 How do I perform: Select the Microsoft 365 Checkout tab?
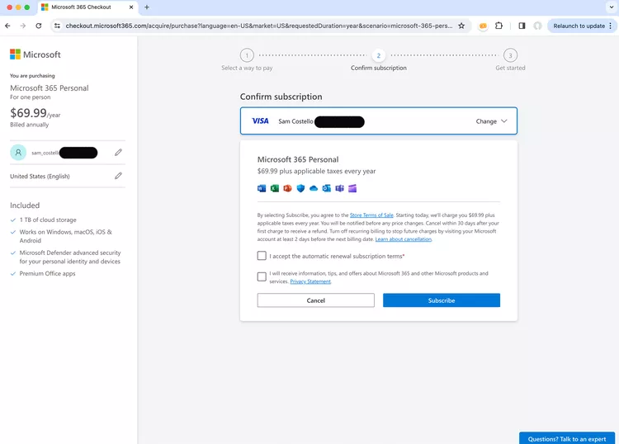tap(87, 7)
